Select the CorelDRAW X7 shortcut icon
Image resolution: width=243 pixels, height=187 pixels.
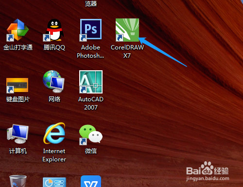click(127, 30)
